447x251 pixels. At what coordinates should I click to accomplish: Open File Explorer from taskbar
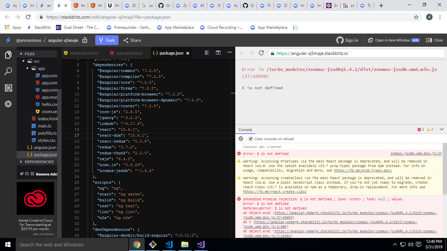point(185,244)
